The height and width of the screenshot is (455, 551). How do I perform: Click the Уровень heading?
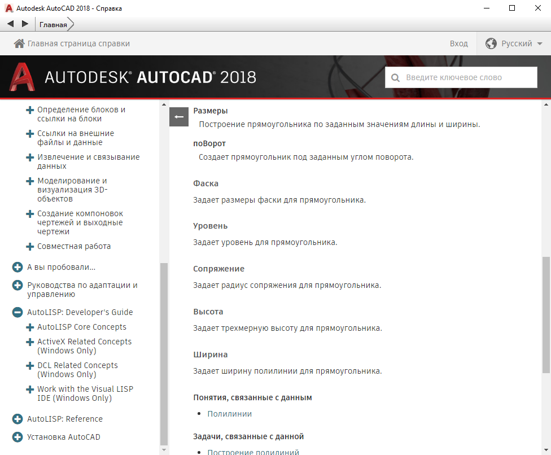coord(210,226)
